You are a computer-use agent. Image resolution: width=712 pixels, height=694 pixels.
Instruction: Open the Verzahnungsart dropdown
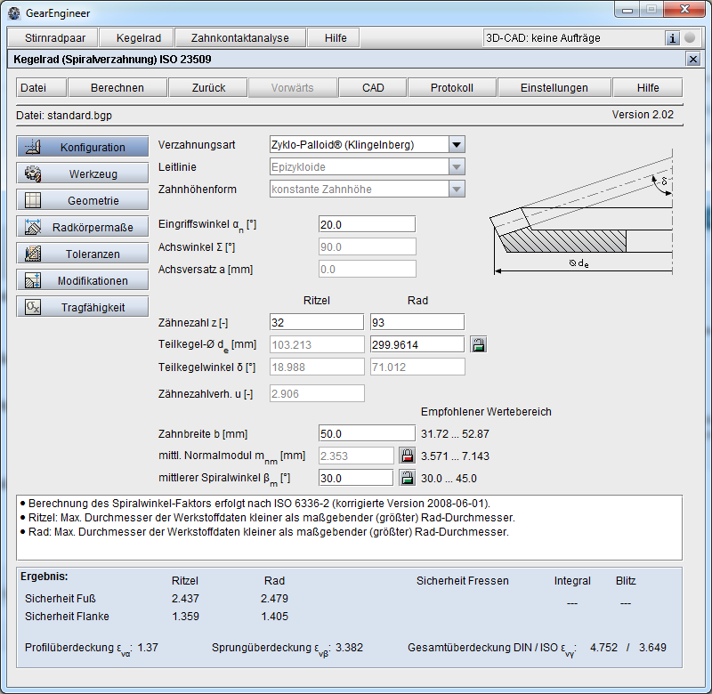[457, 145]
